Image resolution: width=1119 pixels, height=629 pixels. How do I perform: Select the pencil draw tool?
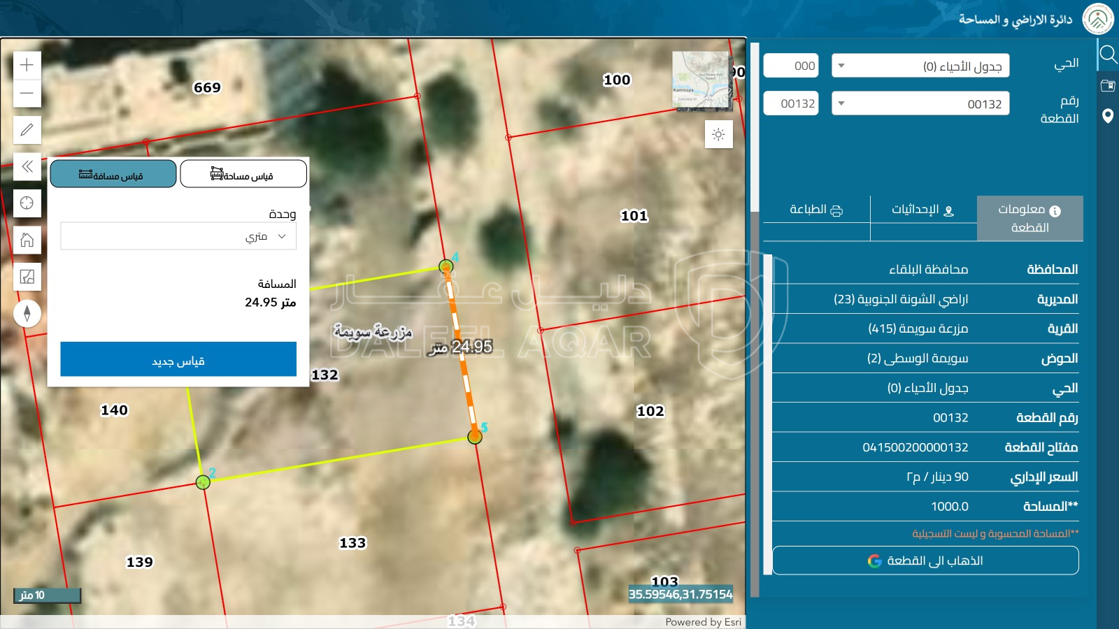pyautogui.click(x=27, y=130)
